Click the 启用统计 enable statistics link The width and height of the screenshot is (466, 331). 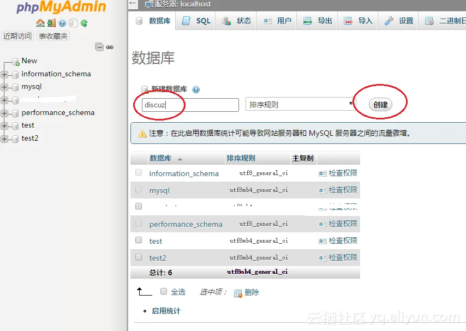pos(166,311)
